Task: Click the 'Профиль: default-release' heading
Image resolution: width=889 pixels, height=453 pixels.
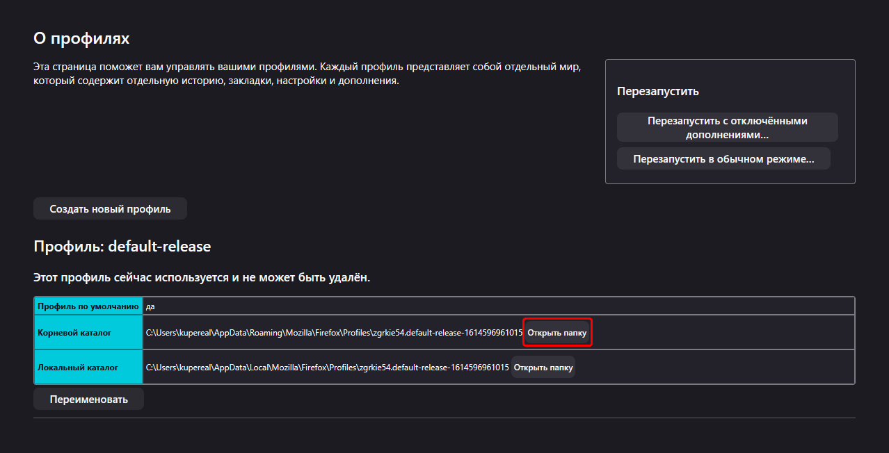Action: pos(122,246)
